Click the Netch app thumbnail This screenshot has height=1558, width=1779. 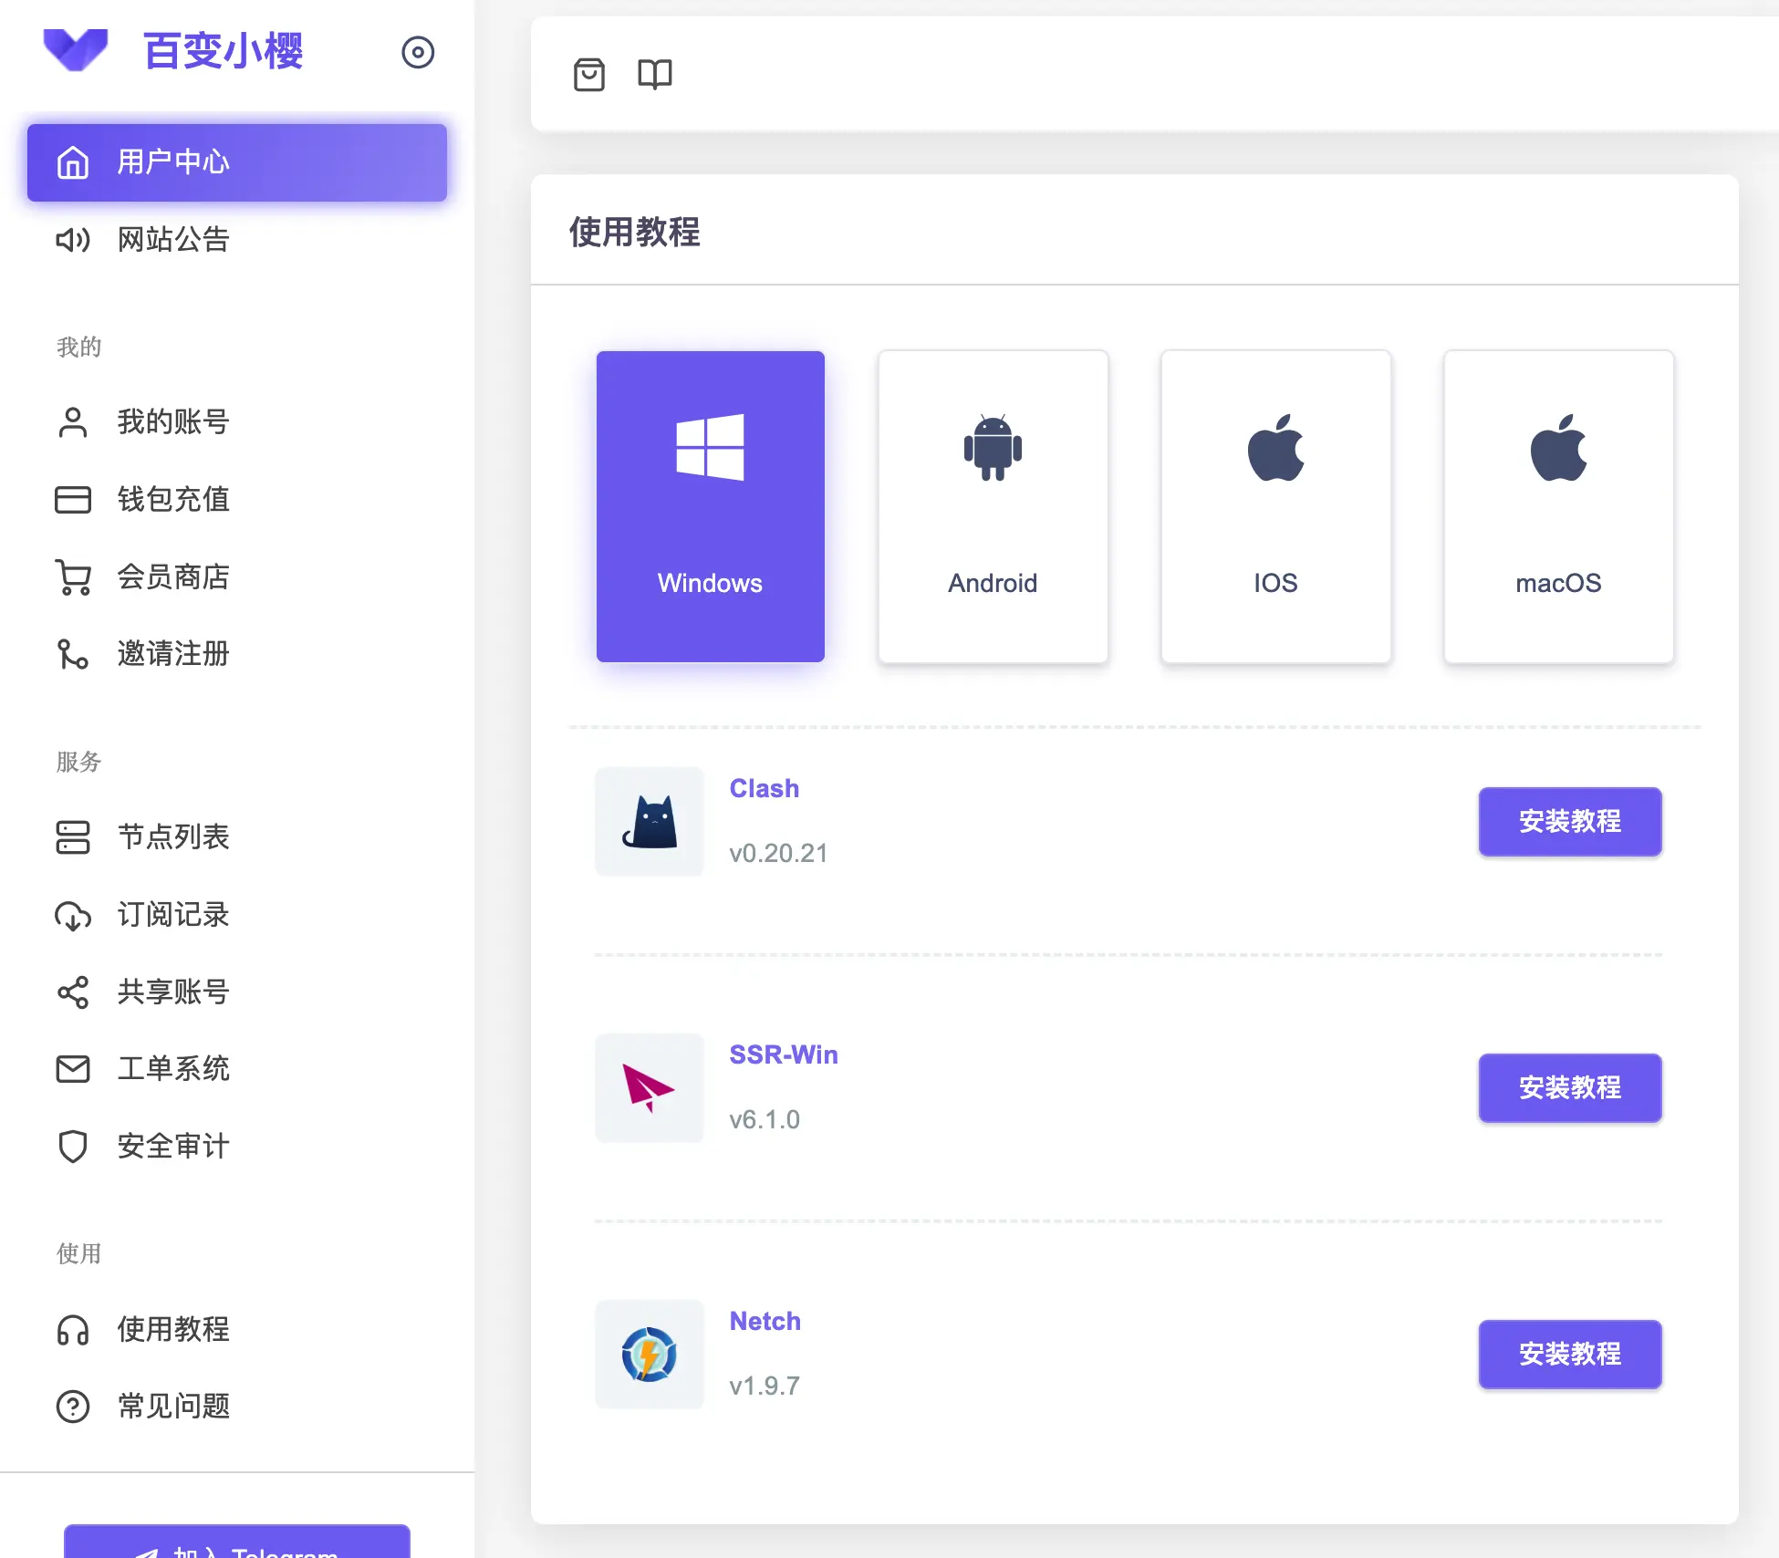point(649,1355)
